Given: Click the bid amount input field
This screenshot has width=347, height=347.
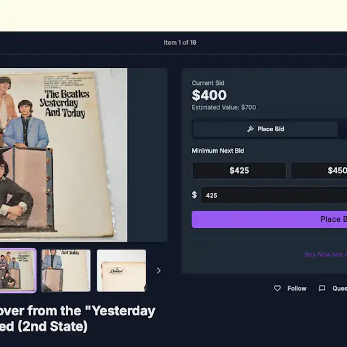Looking at the screenshot, I should pos(274,195).
